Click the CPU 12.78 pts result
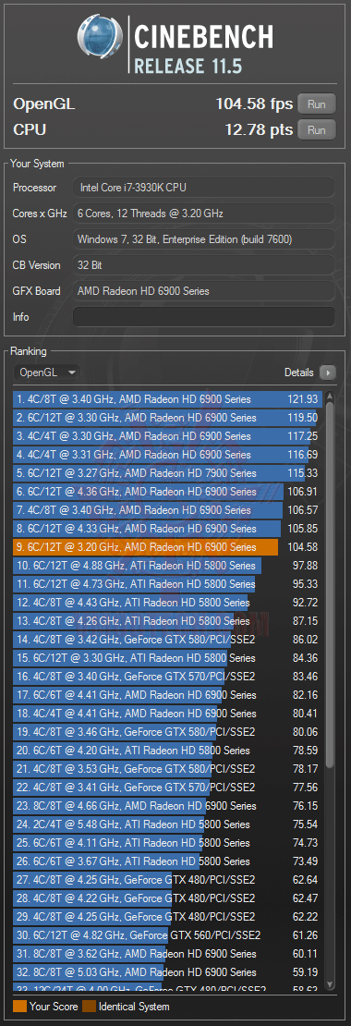This screenshot has height=1026, width=351. [260, 129]
